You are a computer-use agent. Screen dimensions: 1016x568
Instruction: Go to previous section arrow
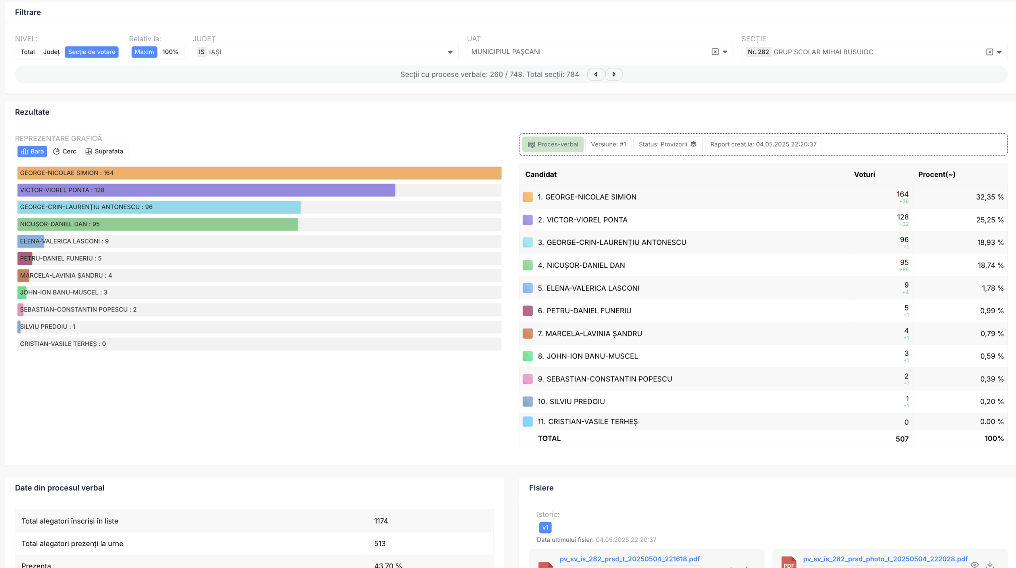(x=595, y=74)
